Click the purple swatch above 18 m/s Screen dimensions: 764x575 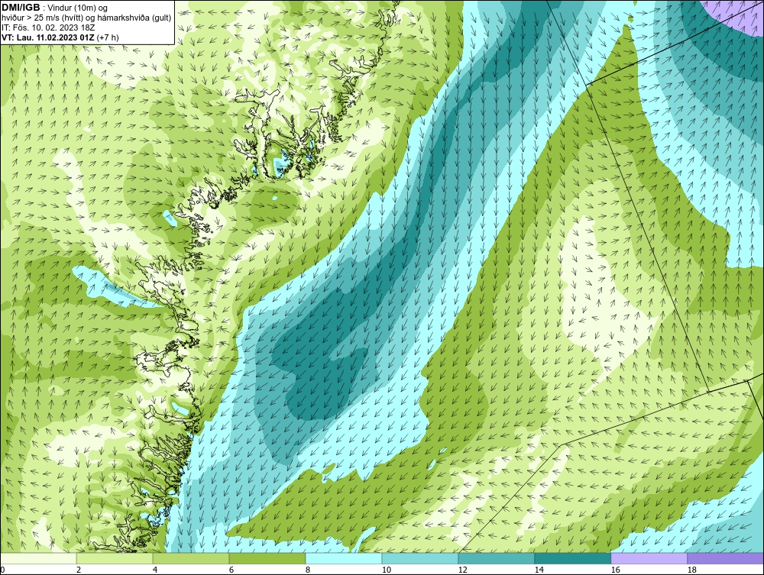[x=725, y=558]
